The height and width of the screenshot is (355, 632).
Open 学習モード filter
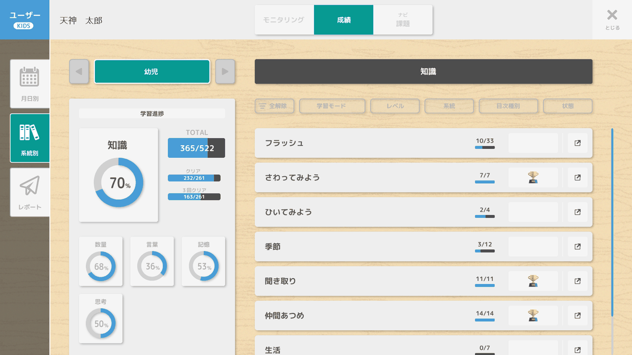point(332,106)
